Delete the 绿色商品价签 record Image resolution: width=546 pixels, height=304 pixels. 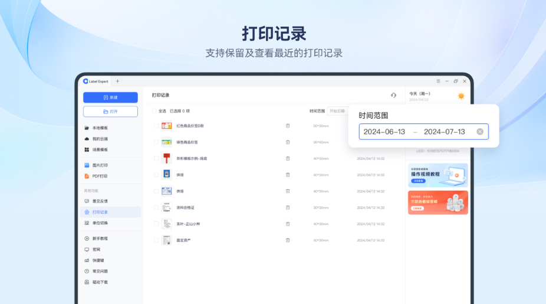coord(288,142)
